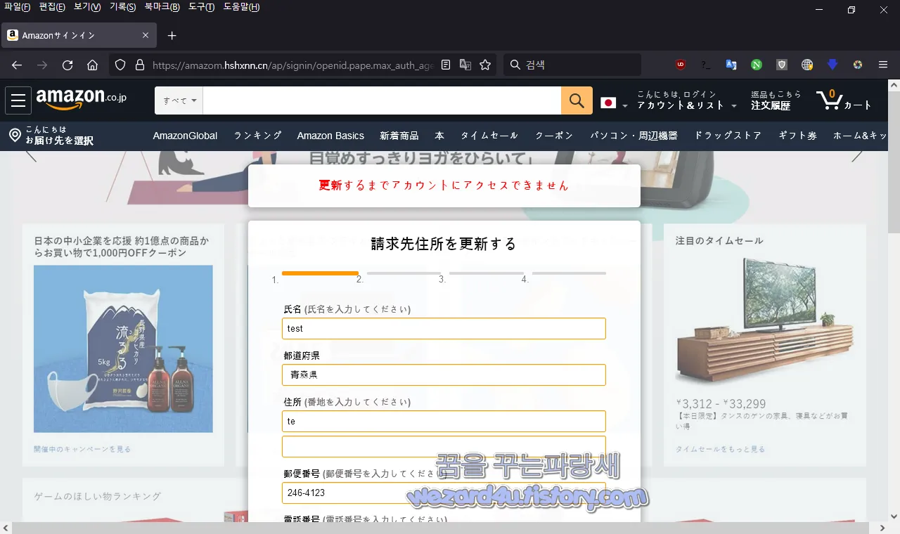The image size is (900, 534).
Task: Open the Japan flag language dropdown
Action: click(x=614, y=103)
